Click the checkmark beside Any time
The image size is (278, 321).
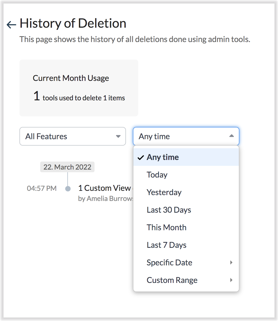(141, 157)
